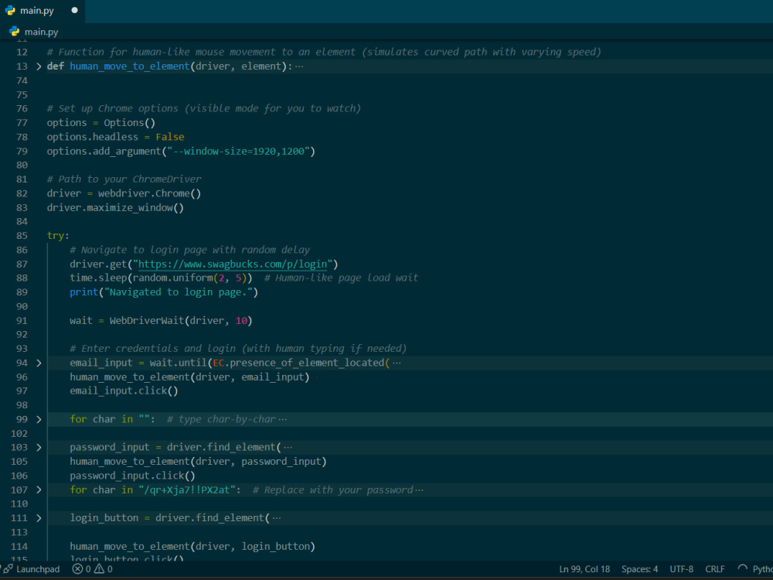
Task: Click main.py in the breadcrumb bar
Action: [42, 32]
